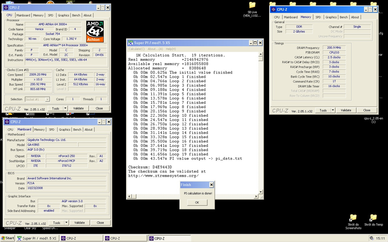The image size is (388, 242).
Task: Click Validate in CPU-Z Memory window
Action: click(346, 110)
